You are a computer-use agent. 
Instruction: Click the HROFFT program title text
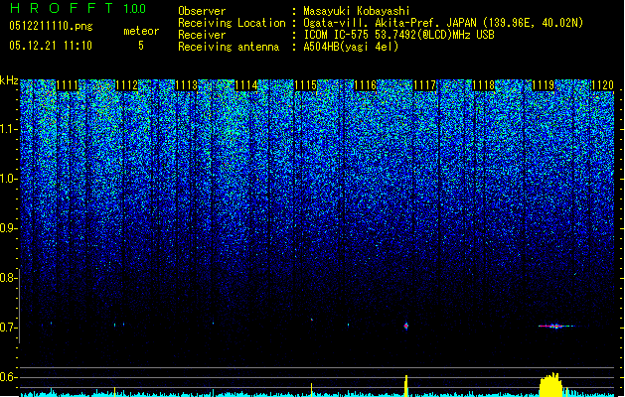click(62, 8)
